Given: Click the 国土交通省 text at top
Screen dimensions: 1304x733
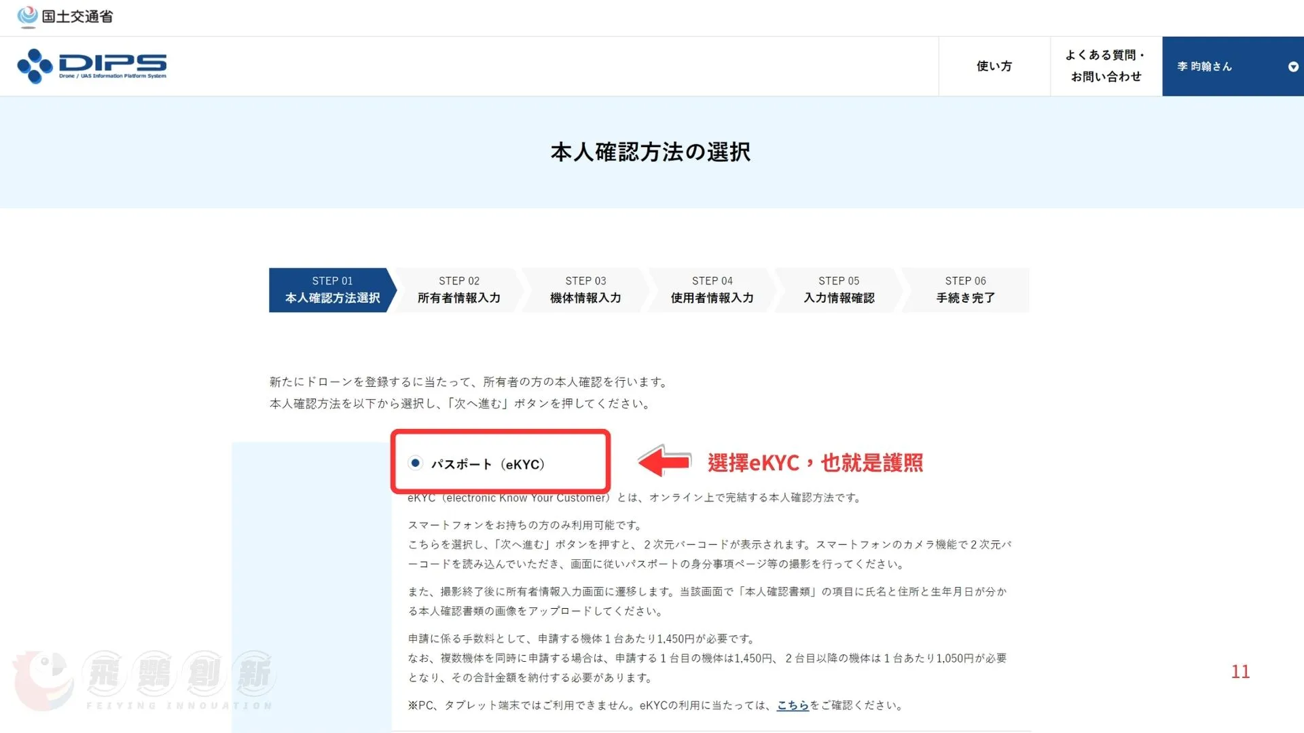Looking at the screenshot, I should click(77, 16).
